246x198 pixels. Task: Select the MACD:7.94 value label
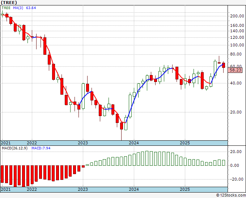coord(41,148)
